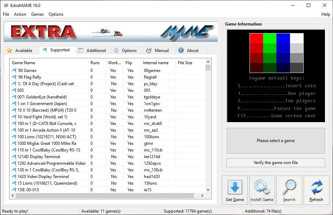
Task: Open the Action menu
Action: pyautogui.click(x=20, y=14)
